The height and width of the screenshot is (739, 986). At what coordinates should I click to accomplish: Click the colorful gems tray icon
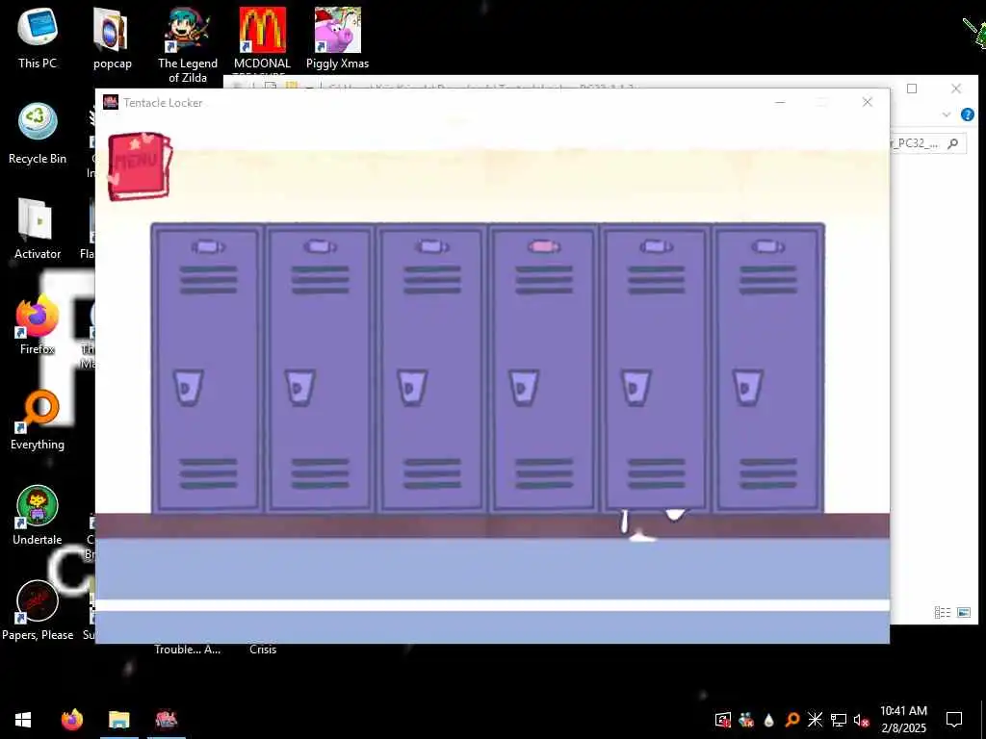point(746,720)
